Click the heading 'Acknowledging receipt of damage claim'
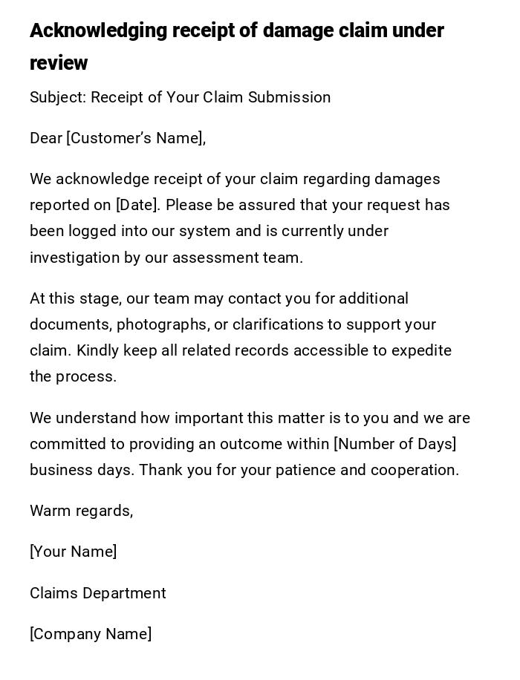The image size is (520, 680). click(x=236, y=30)
